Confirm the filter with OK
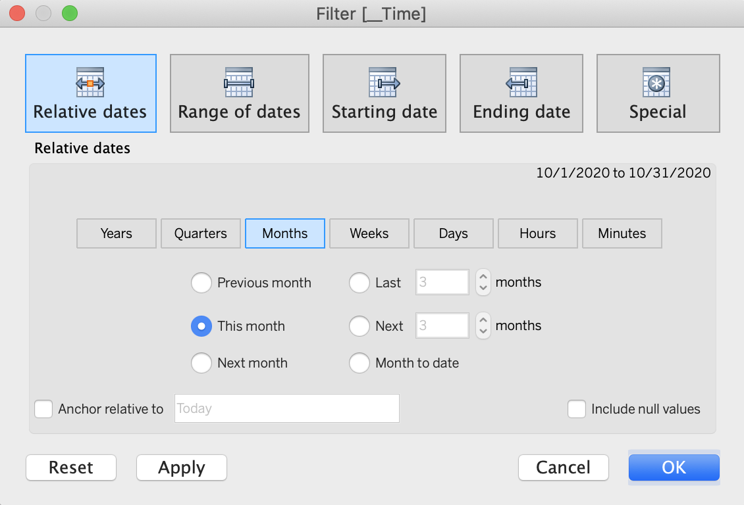Screen dimensions: 744x505 click(674, 468)
